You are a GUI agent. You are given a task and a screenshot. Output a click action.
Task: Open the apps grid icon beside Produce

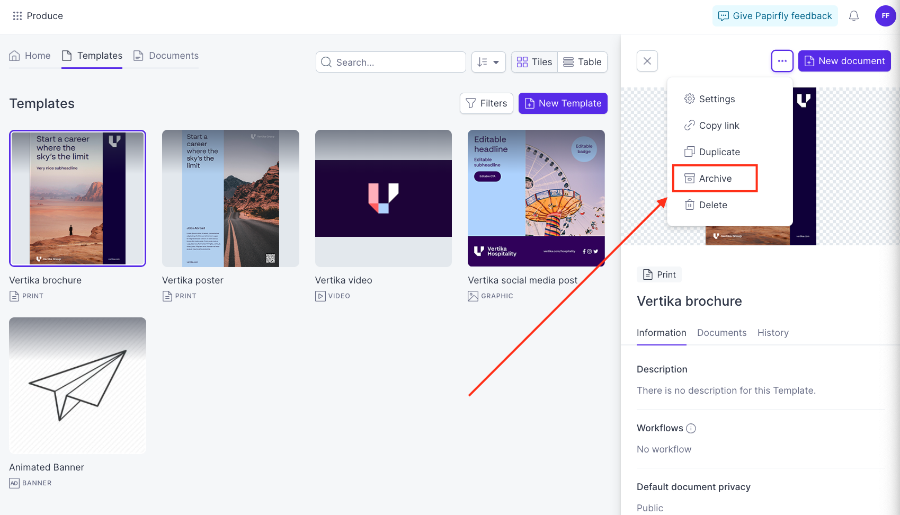pyautogui.click(x=17, y=16)
